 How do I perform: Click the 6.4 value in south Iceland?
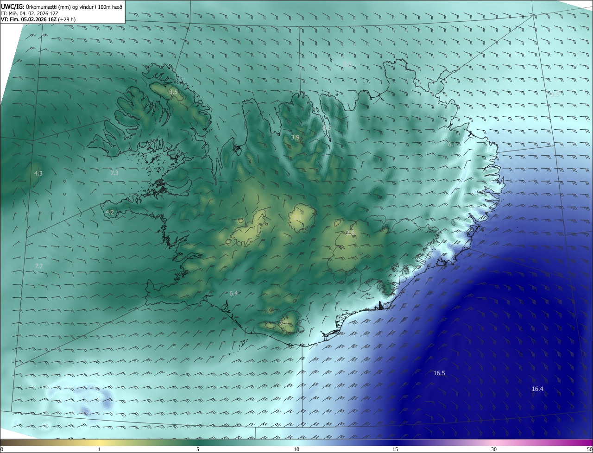click(233, 293)
